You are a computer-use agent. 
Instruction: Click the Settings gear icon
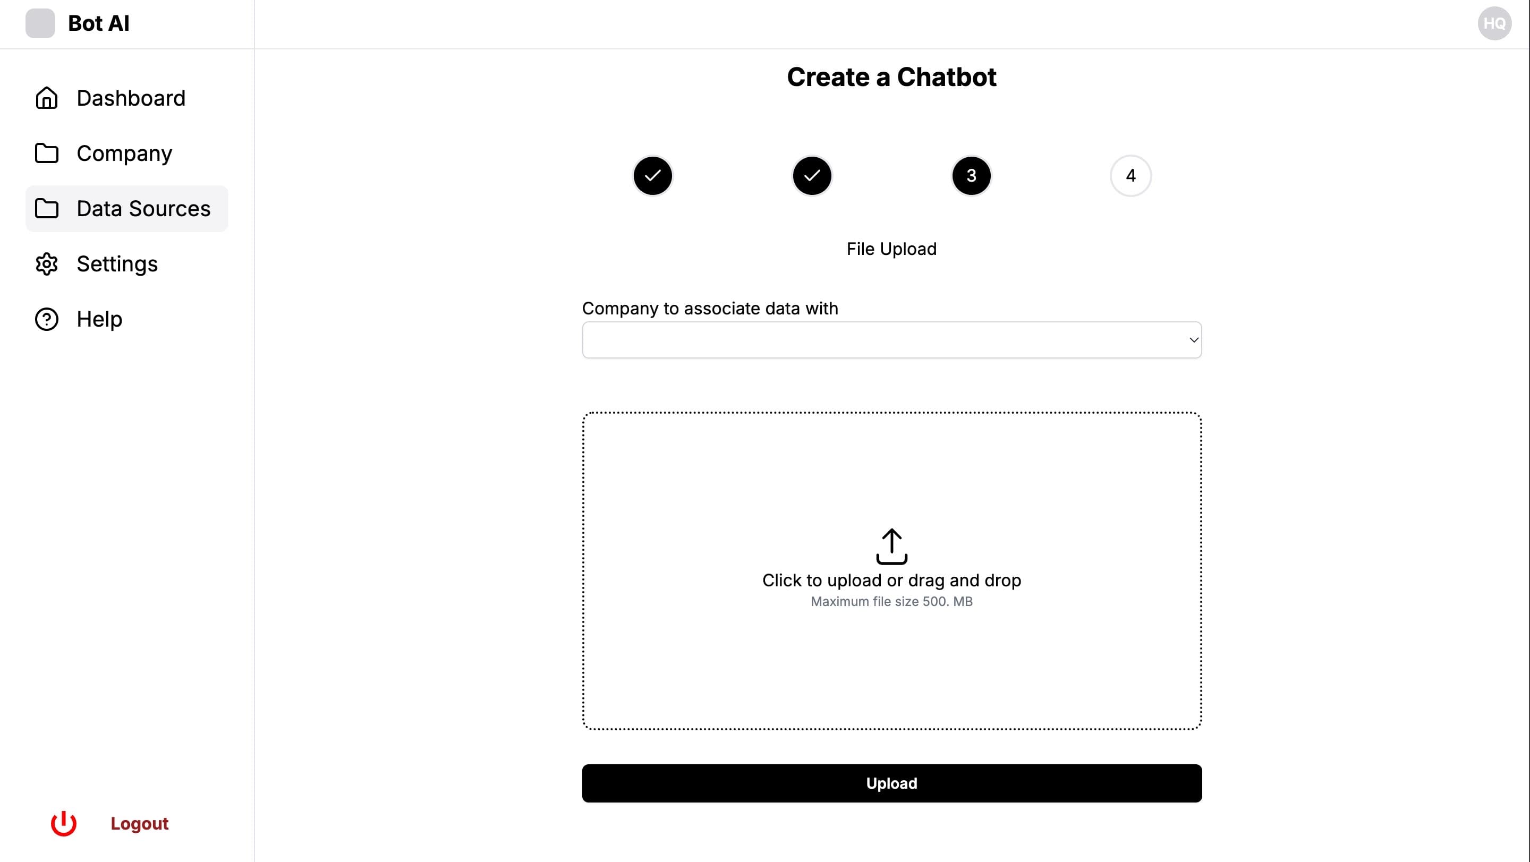[46, 263]
